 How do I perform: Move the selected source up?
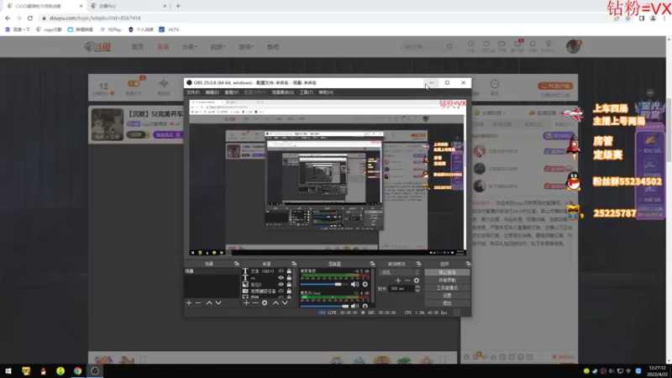tap(276, 303)
